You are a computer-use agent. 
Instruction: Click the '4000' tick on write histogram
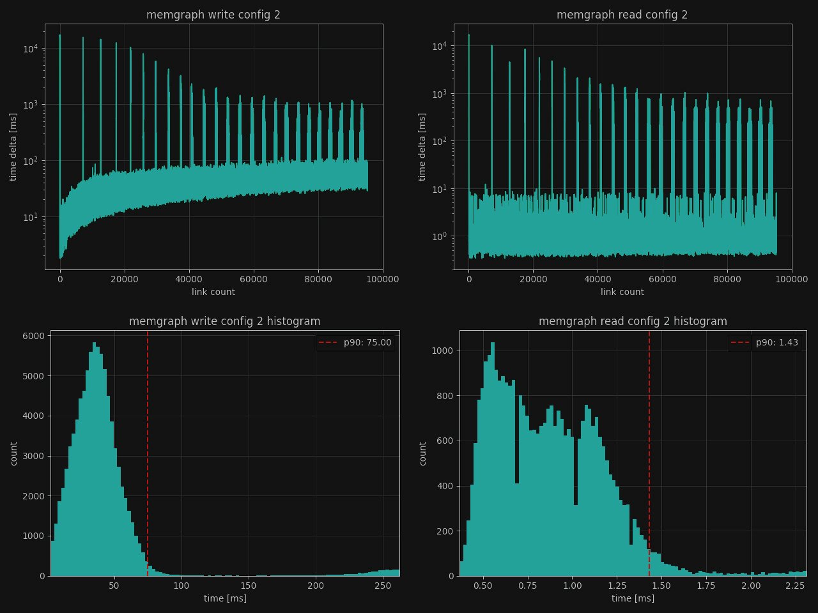(33, 416)
